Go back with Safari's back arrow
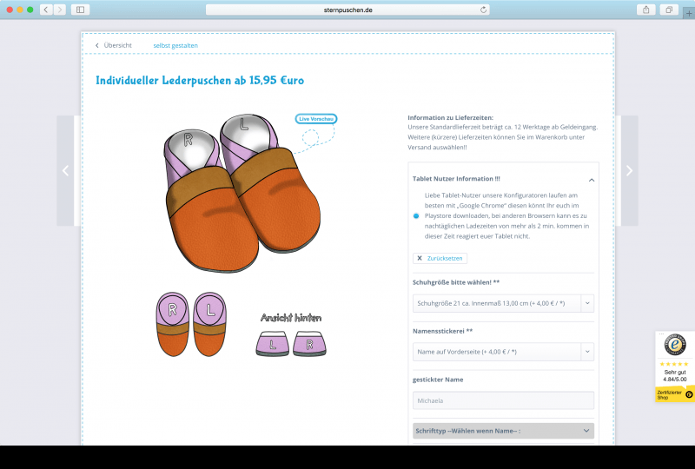This screenshot has width=695, height=469. (x=46, y=10)
